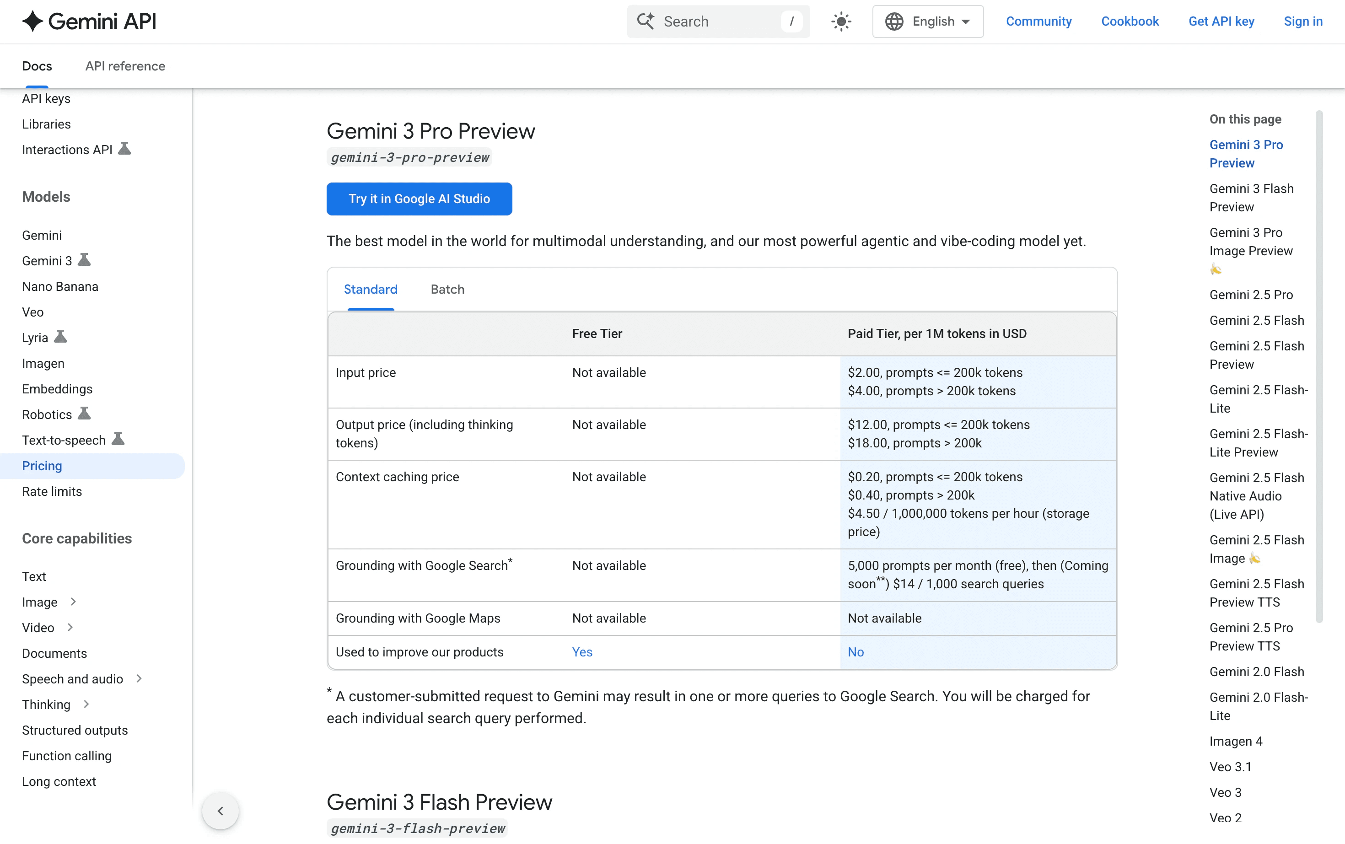Collapse the sidebar with the chevron button
This screenshot has width=1345, height=844.
221,811
